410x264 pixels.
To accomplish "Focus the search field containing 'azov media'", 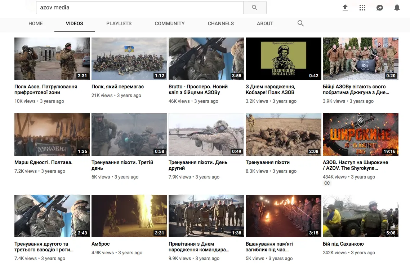I will (x=140, y=8).
